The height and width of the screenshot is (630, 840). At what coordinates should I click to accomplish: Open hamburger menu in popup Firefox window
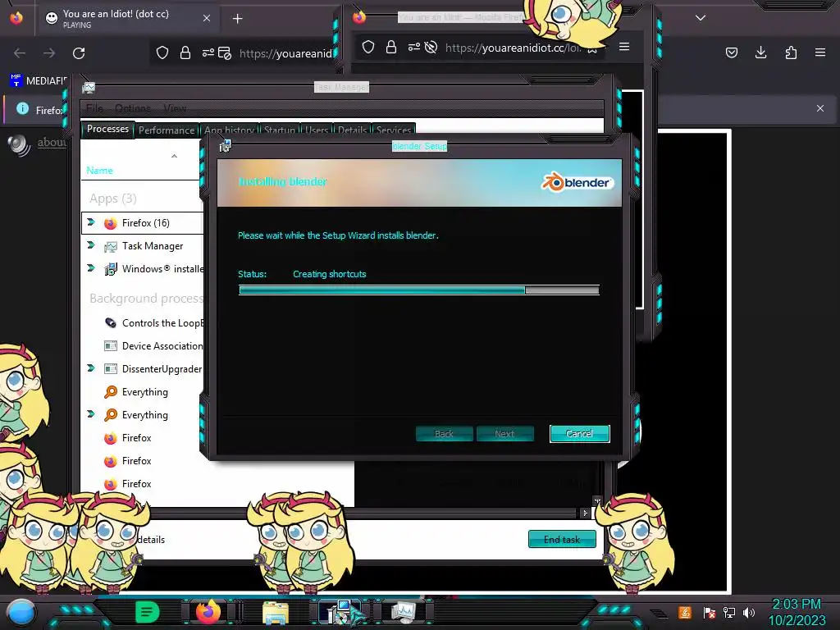click(624, 47)
